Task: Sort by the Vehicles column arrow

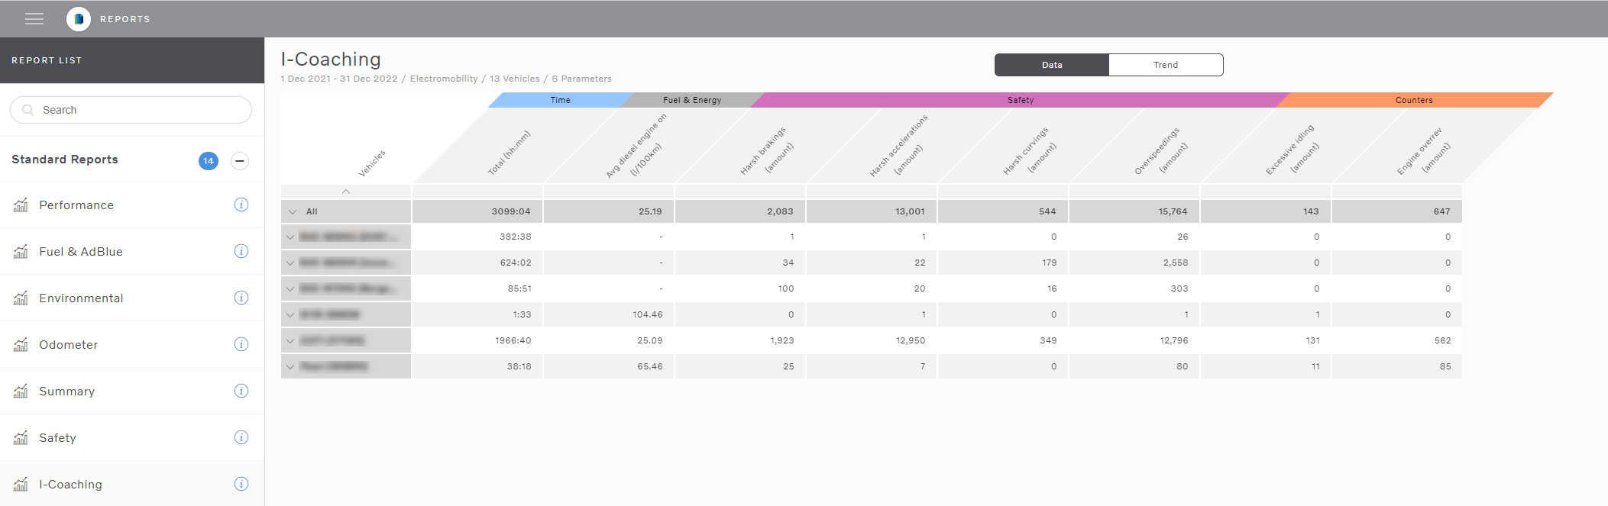Action: (x=346, y=192)
